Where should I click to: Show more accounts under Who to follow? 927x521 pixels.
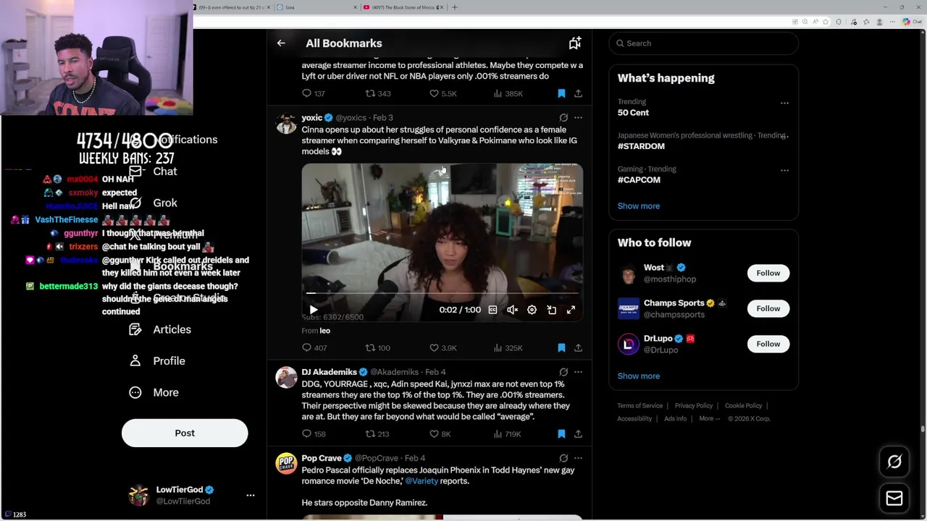tap(639, 376)
